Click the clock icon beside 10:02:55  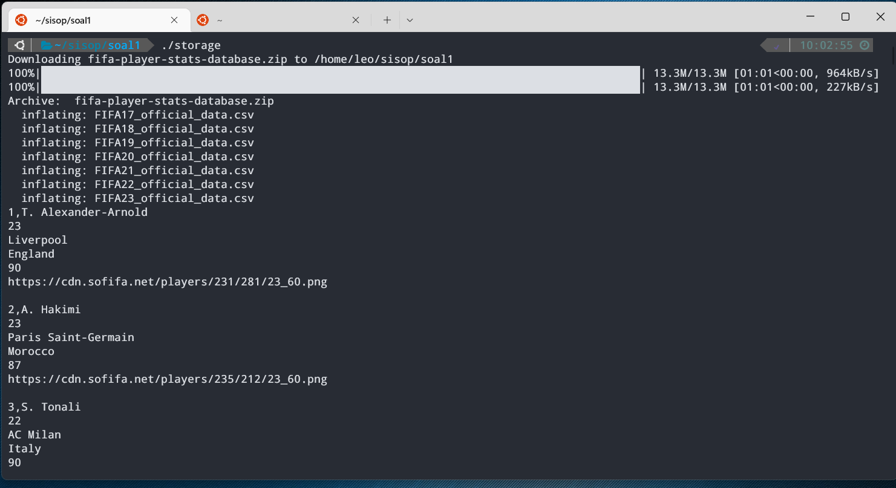(865, 45)
